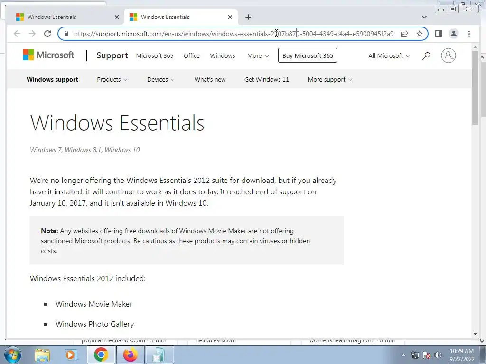Click the "Windows Photo Gallery" list item
This screenshot has width=486, height=364.
94,324
